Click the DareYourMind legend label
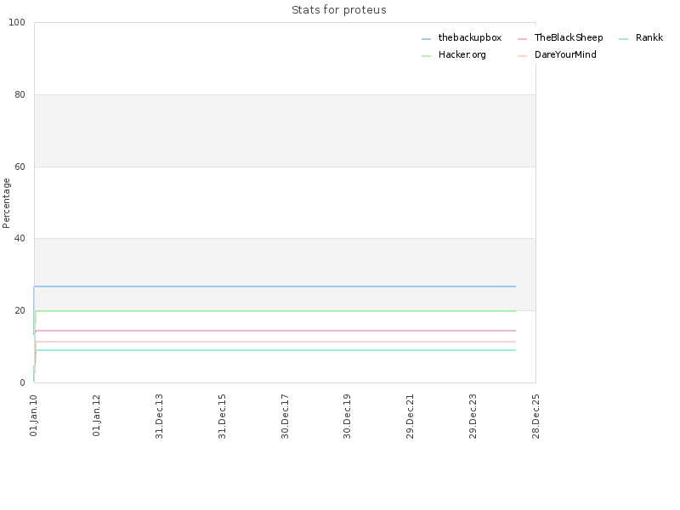680x510 pixels. pos(565,54)
